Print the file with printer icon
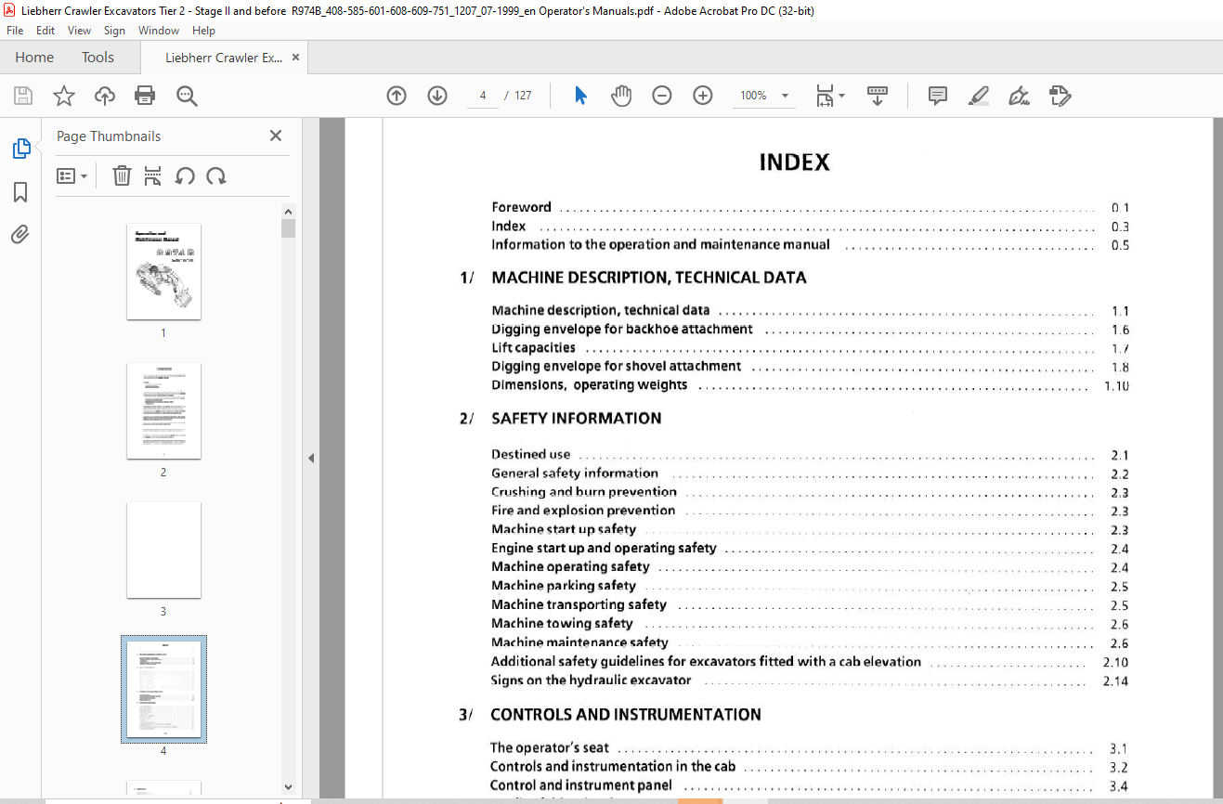1223x804 pixels. click(x=145, y=96)
